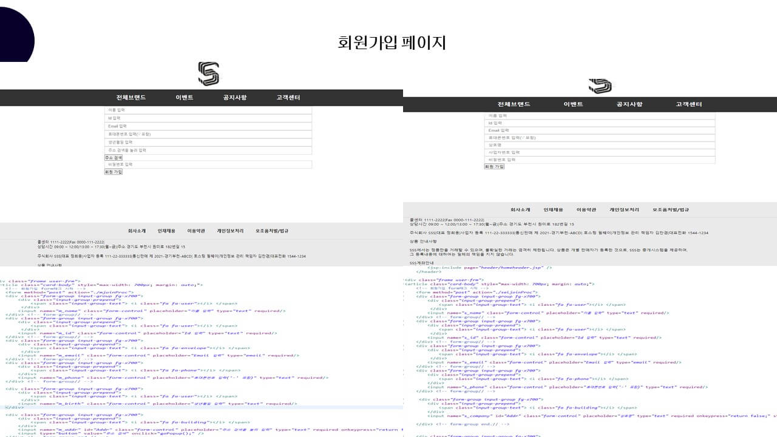Open 인재채용 footer link on right page

553,209
